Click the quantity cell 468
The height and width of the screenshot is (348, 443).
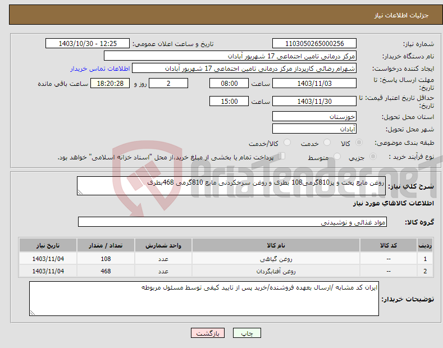[106, 271]
